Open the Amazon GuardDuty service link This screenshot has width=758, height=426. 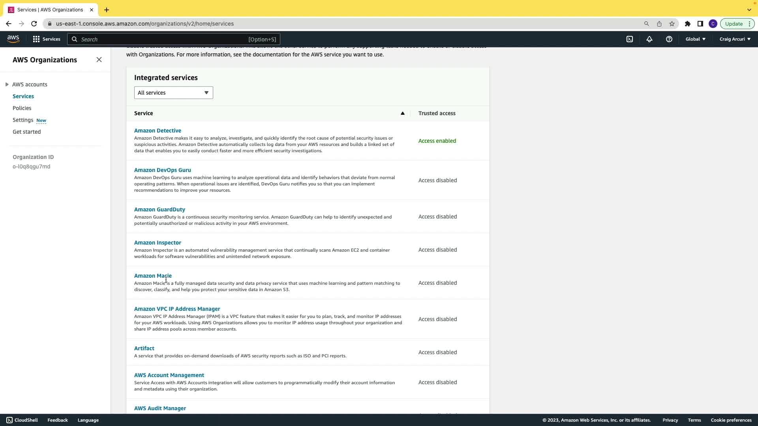tap(159, 209)
